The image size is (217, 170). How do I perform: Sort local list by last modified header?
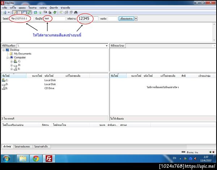pyautogui.click(x=77, y=76)
